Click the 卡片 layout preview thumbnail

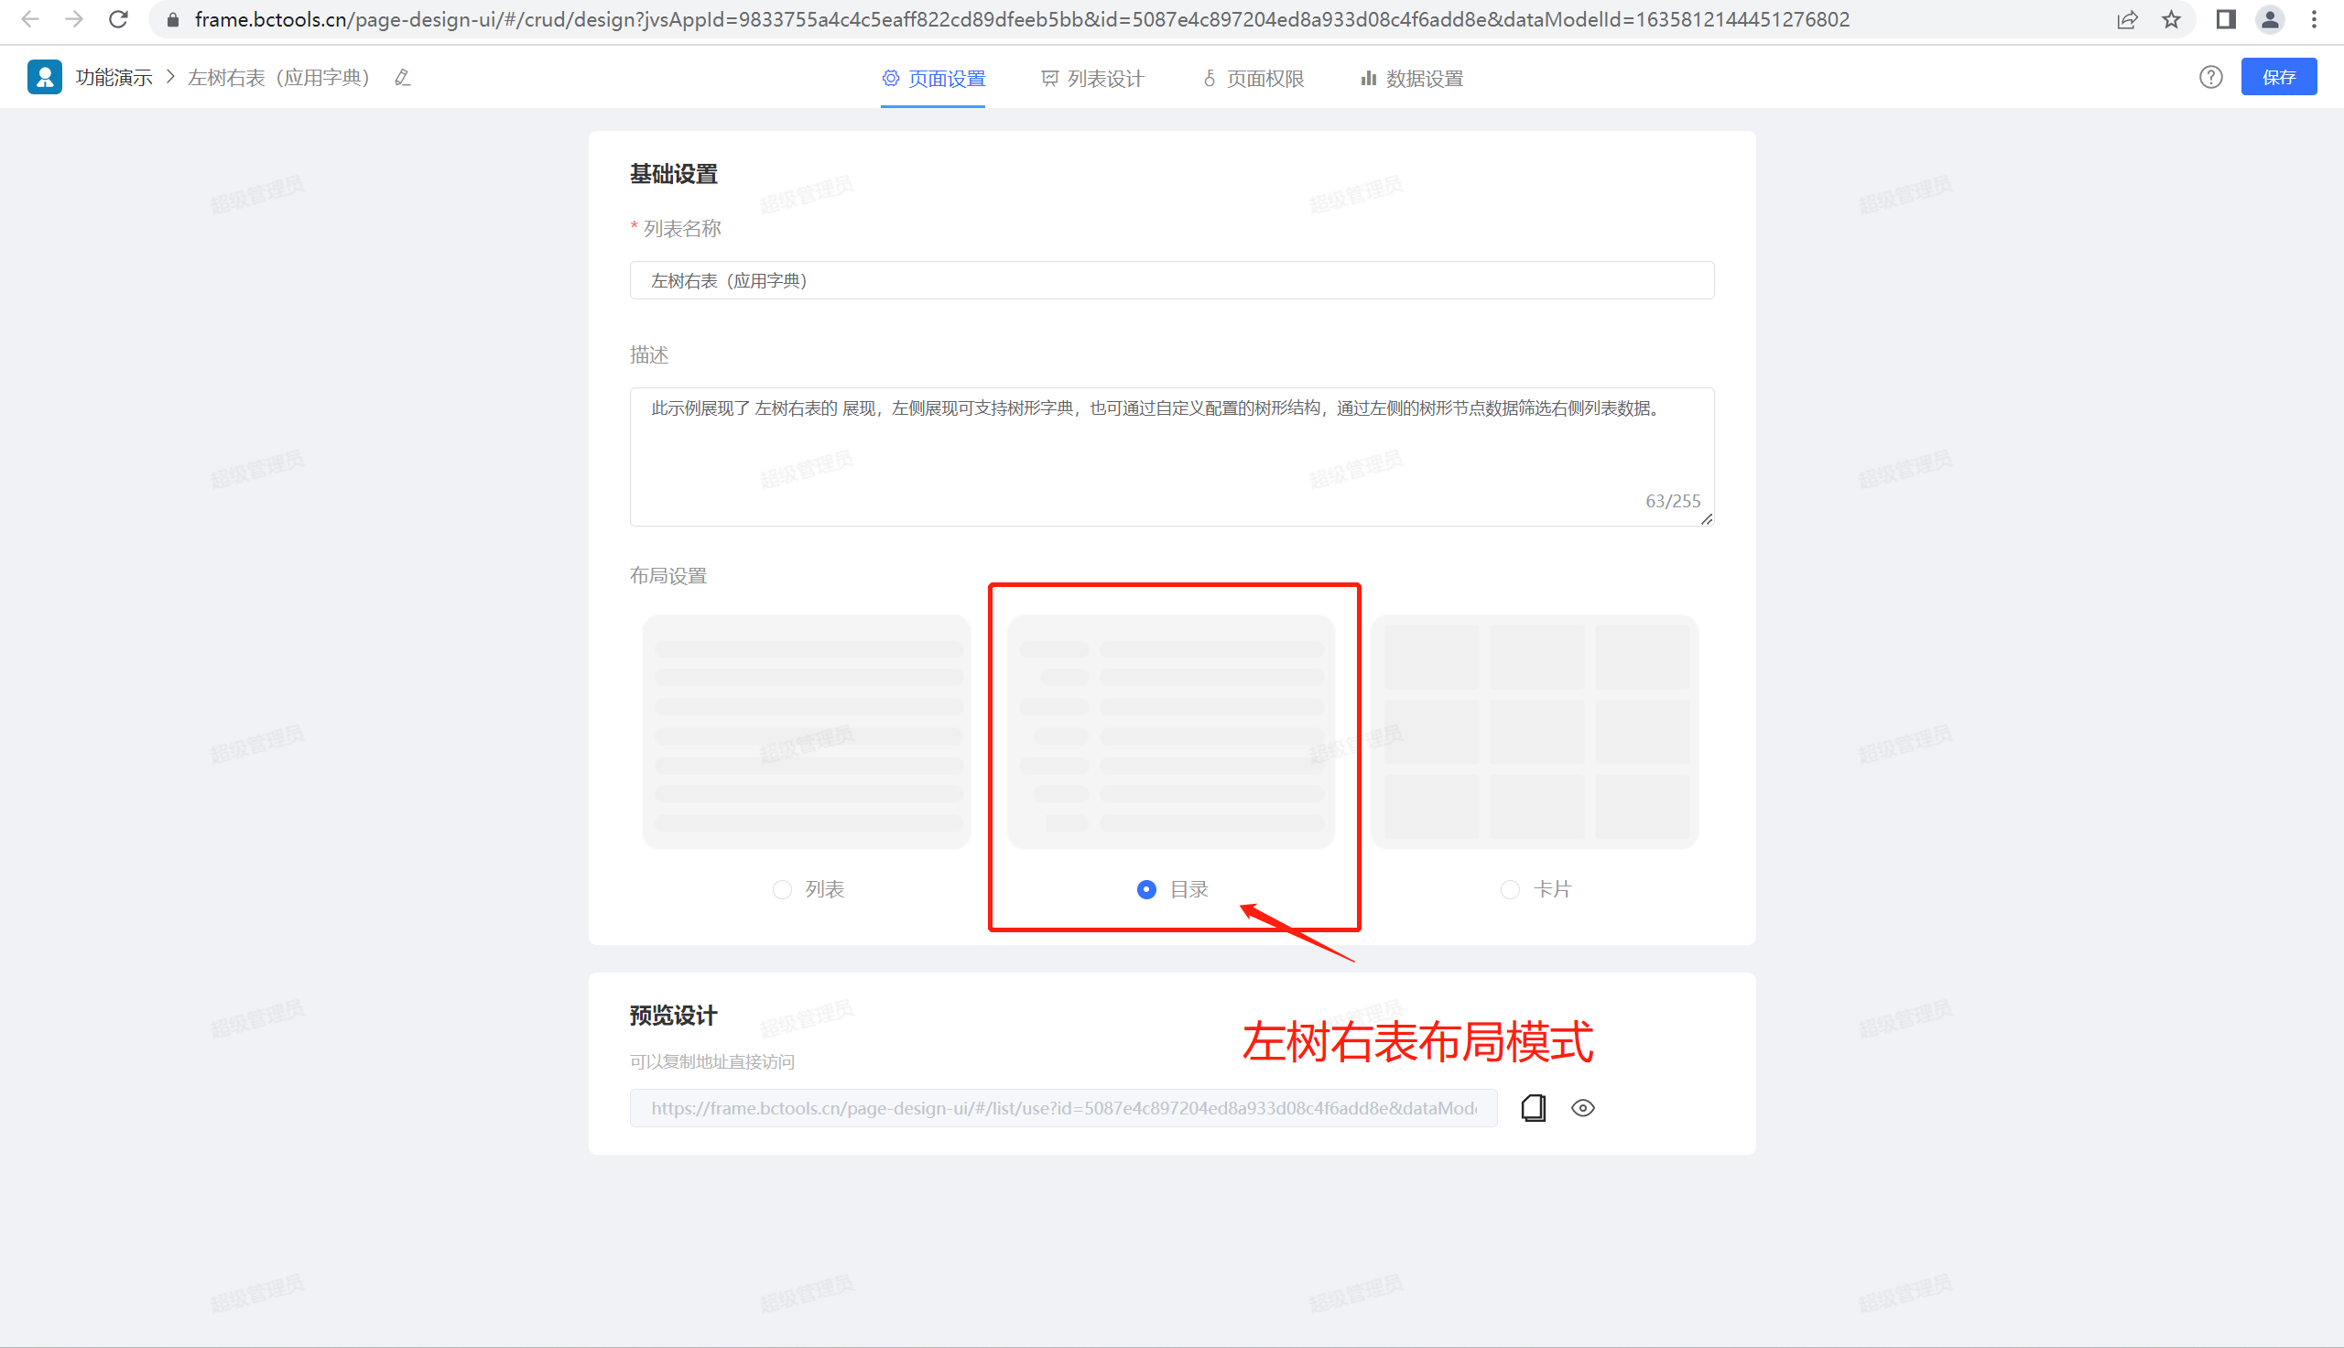coord(1536,732)
